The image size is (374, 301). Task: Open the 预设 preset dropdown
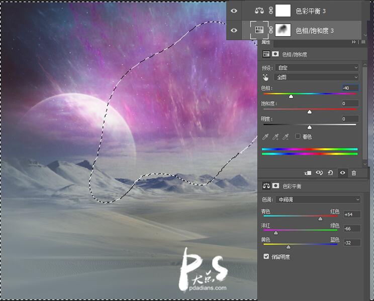point(317,68)
